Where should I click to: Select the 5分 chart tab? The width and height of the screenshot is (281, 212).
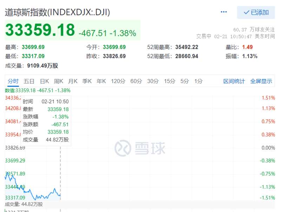point(185,81)
